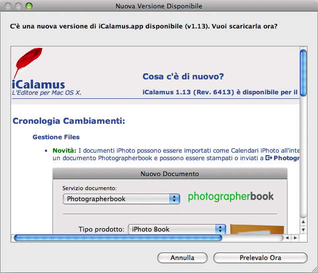Open the Servizio documento Photographerbook dropdown
318x273 pixels.
[121, 199]
